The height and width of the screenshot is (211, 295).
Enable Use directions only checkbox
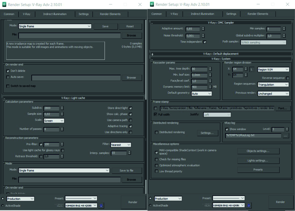pyautogui.click(x=130, y=132)
